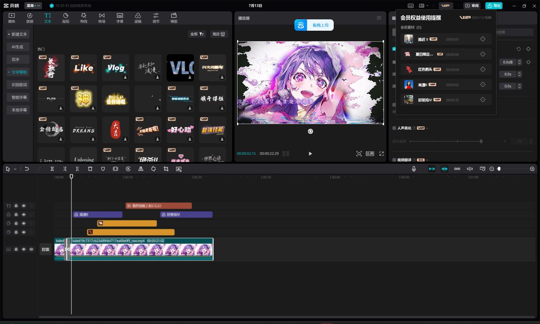Collapse the 文字模板 sidebar section

(18, 72)
